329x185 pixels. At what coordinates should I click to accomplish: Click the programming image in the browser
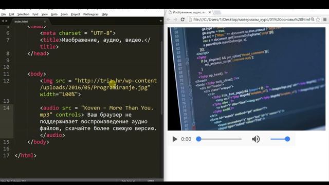246,79
